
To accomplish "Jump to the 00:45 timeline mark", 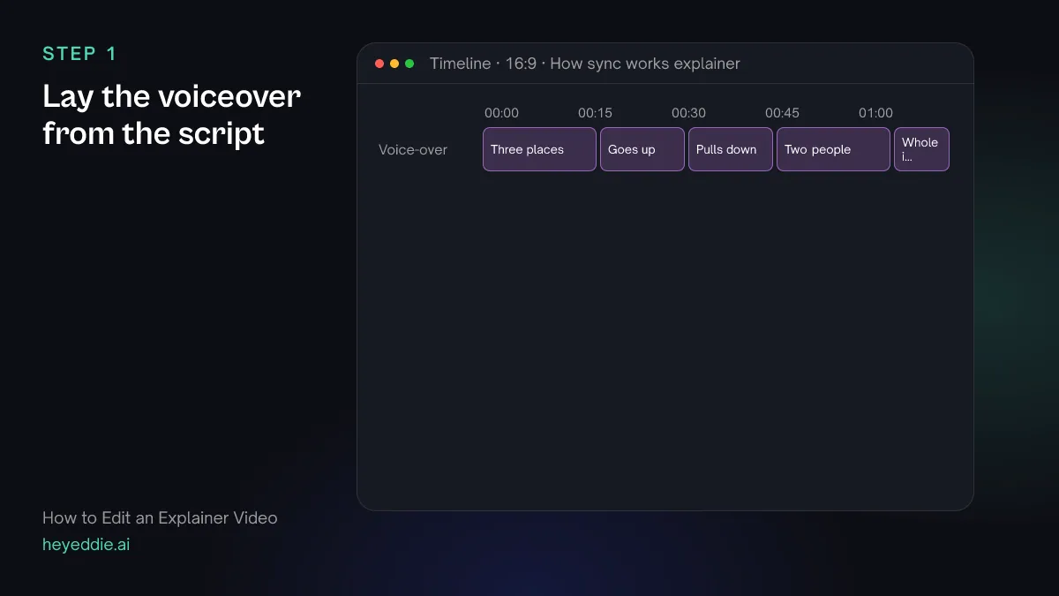I will [782, 113].
